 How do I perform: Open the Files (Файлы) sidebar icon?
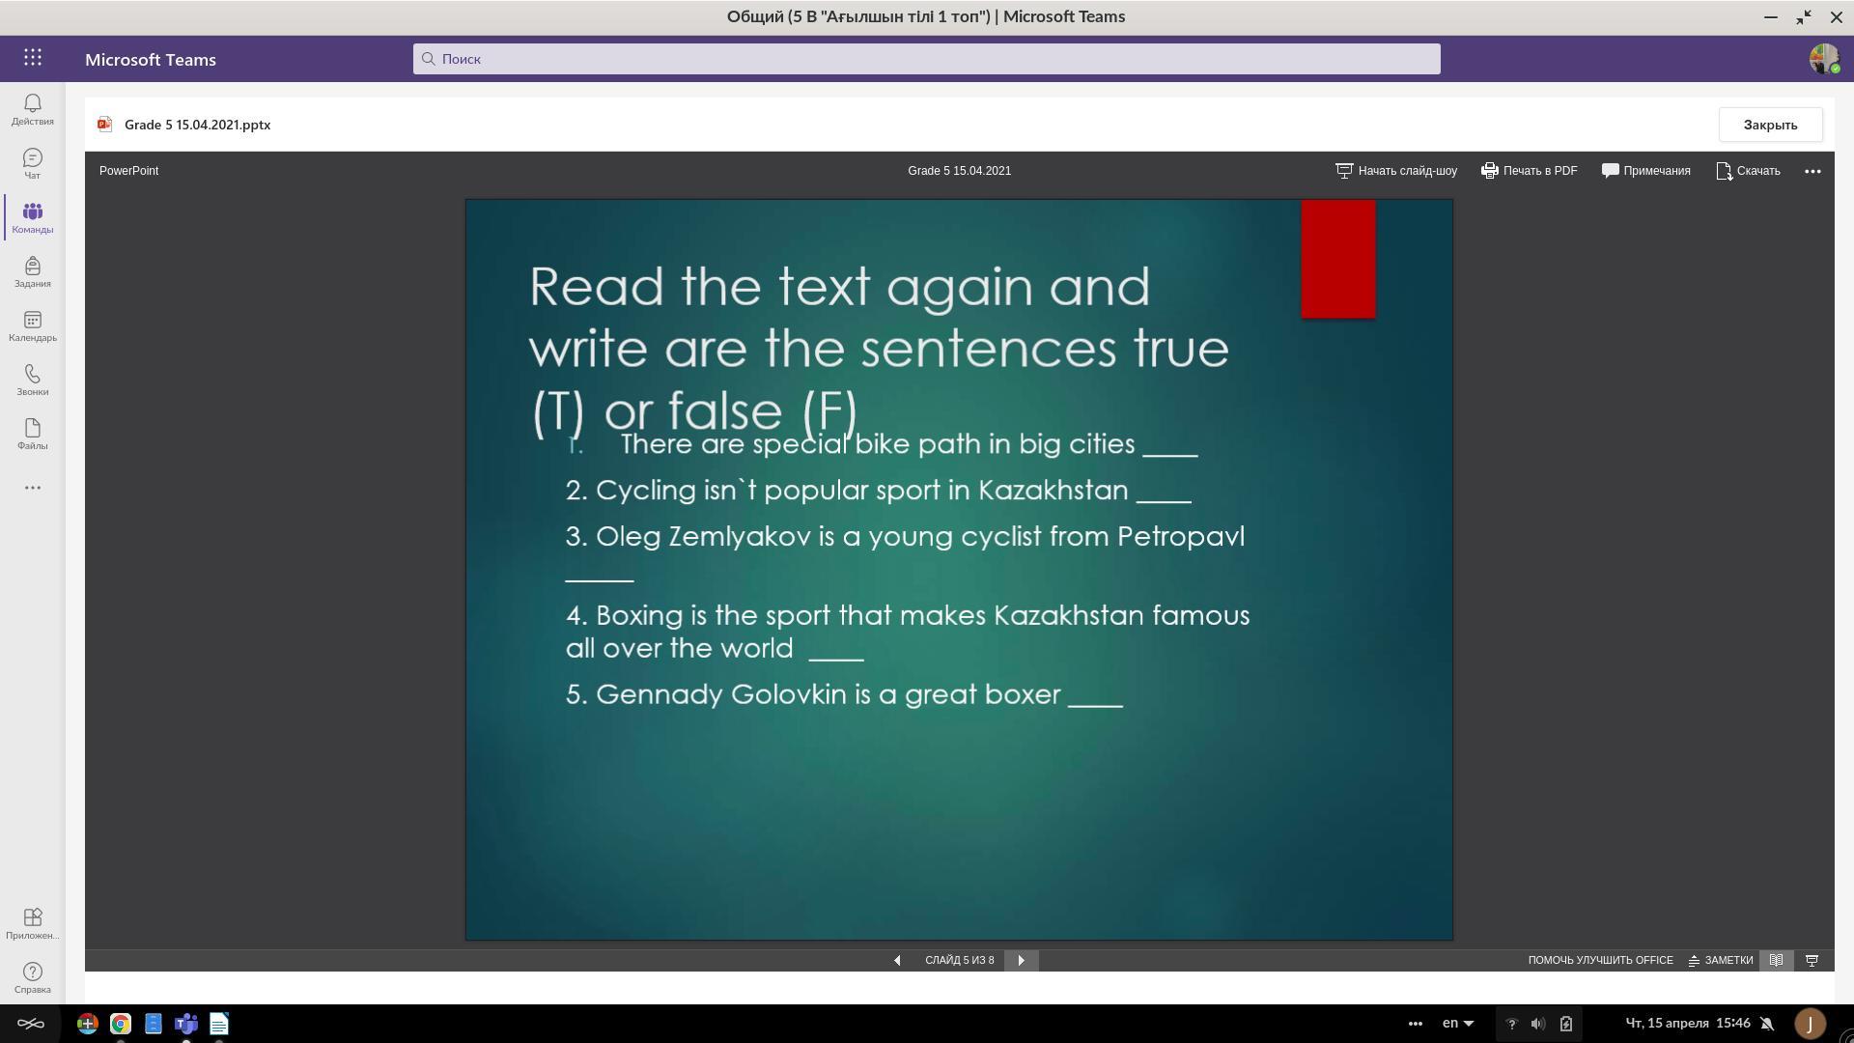pyautogui.click(x=32, y=434)
